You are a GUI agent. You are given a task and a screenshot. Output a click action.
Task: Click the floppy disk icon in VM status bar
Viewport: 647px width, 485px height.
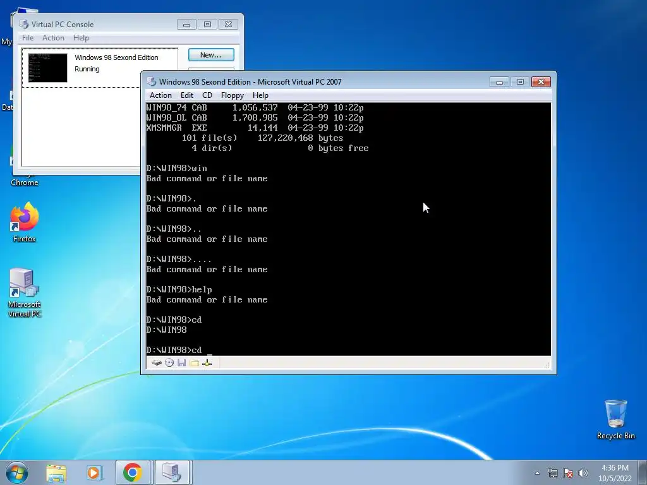[181, 363]
